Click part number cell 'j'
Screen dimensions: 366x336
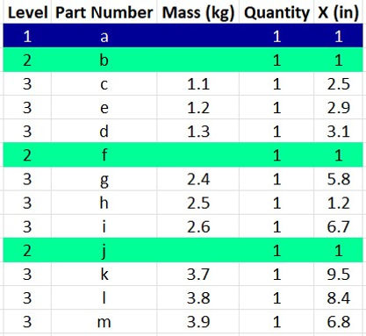tap(104, 250)
